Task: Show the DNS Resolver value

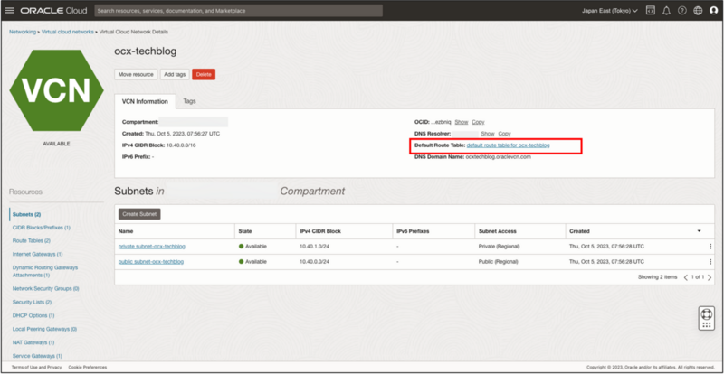Action: [x=488, y=134]
